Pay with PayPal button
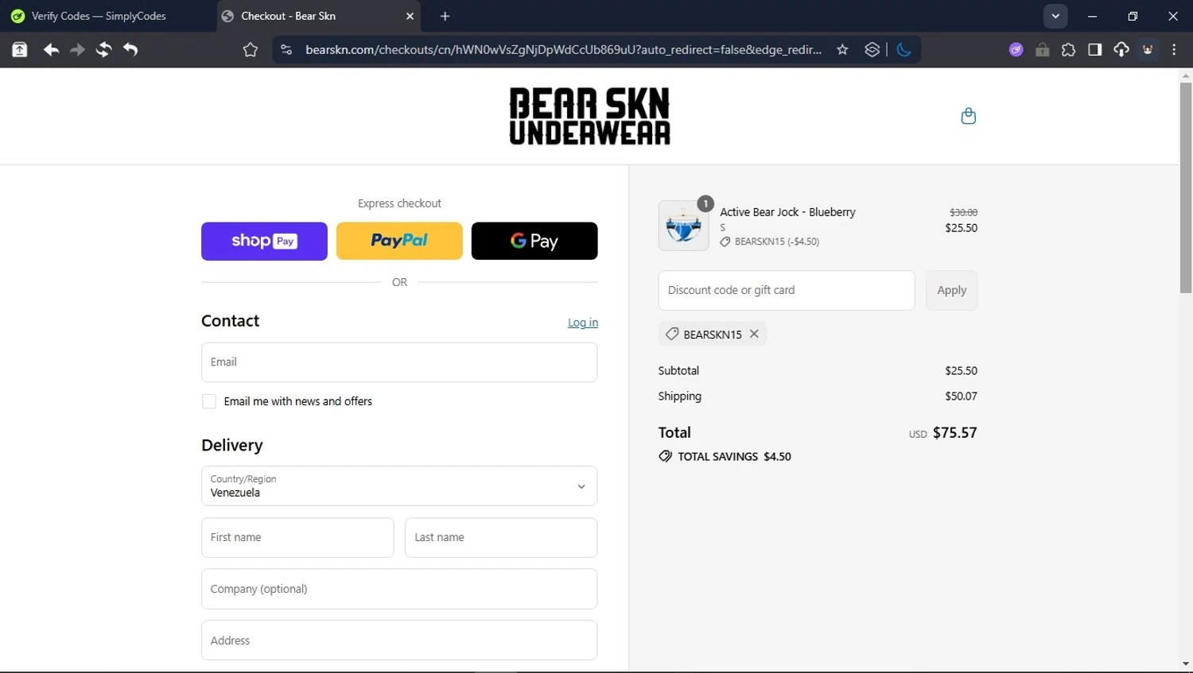1193x673 pixels. [399, 241]
